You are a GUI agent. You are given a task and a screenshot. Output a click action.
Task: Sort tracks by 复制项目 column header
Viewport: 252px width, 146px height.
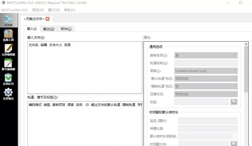(59, 105)
